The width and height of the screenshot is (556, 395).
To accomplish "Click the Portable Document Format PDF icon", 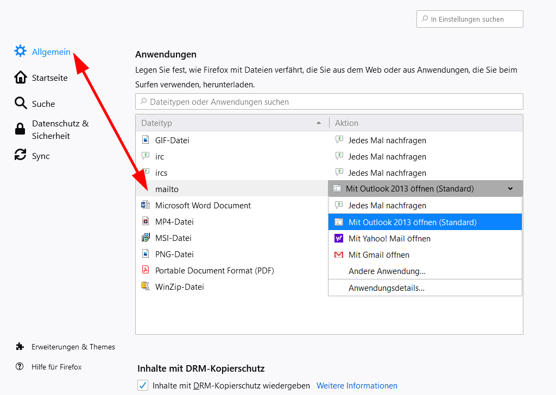I will pos(145,270).
